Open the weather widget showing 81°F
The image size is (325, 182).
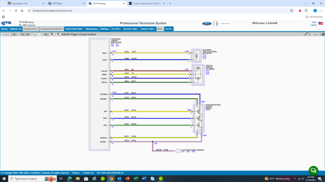click(x=277, y=179)
